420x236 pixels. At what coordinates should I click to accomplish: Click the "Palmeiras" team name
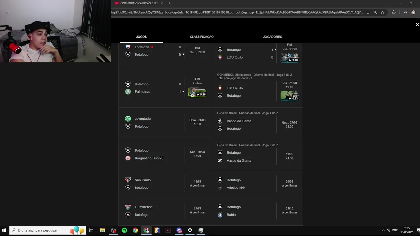pos(142,92)
